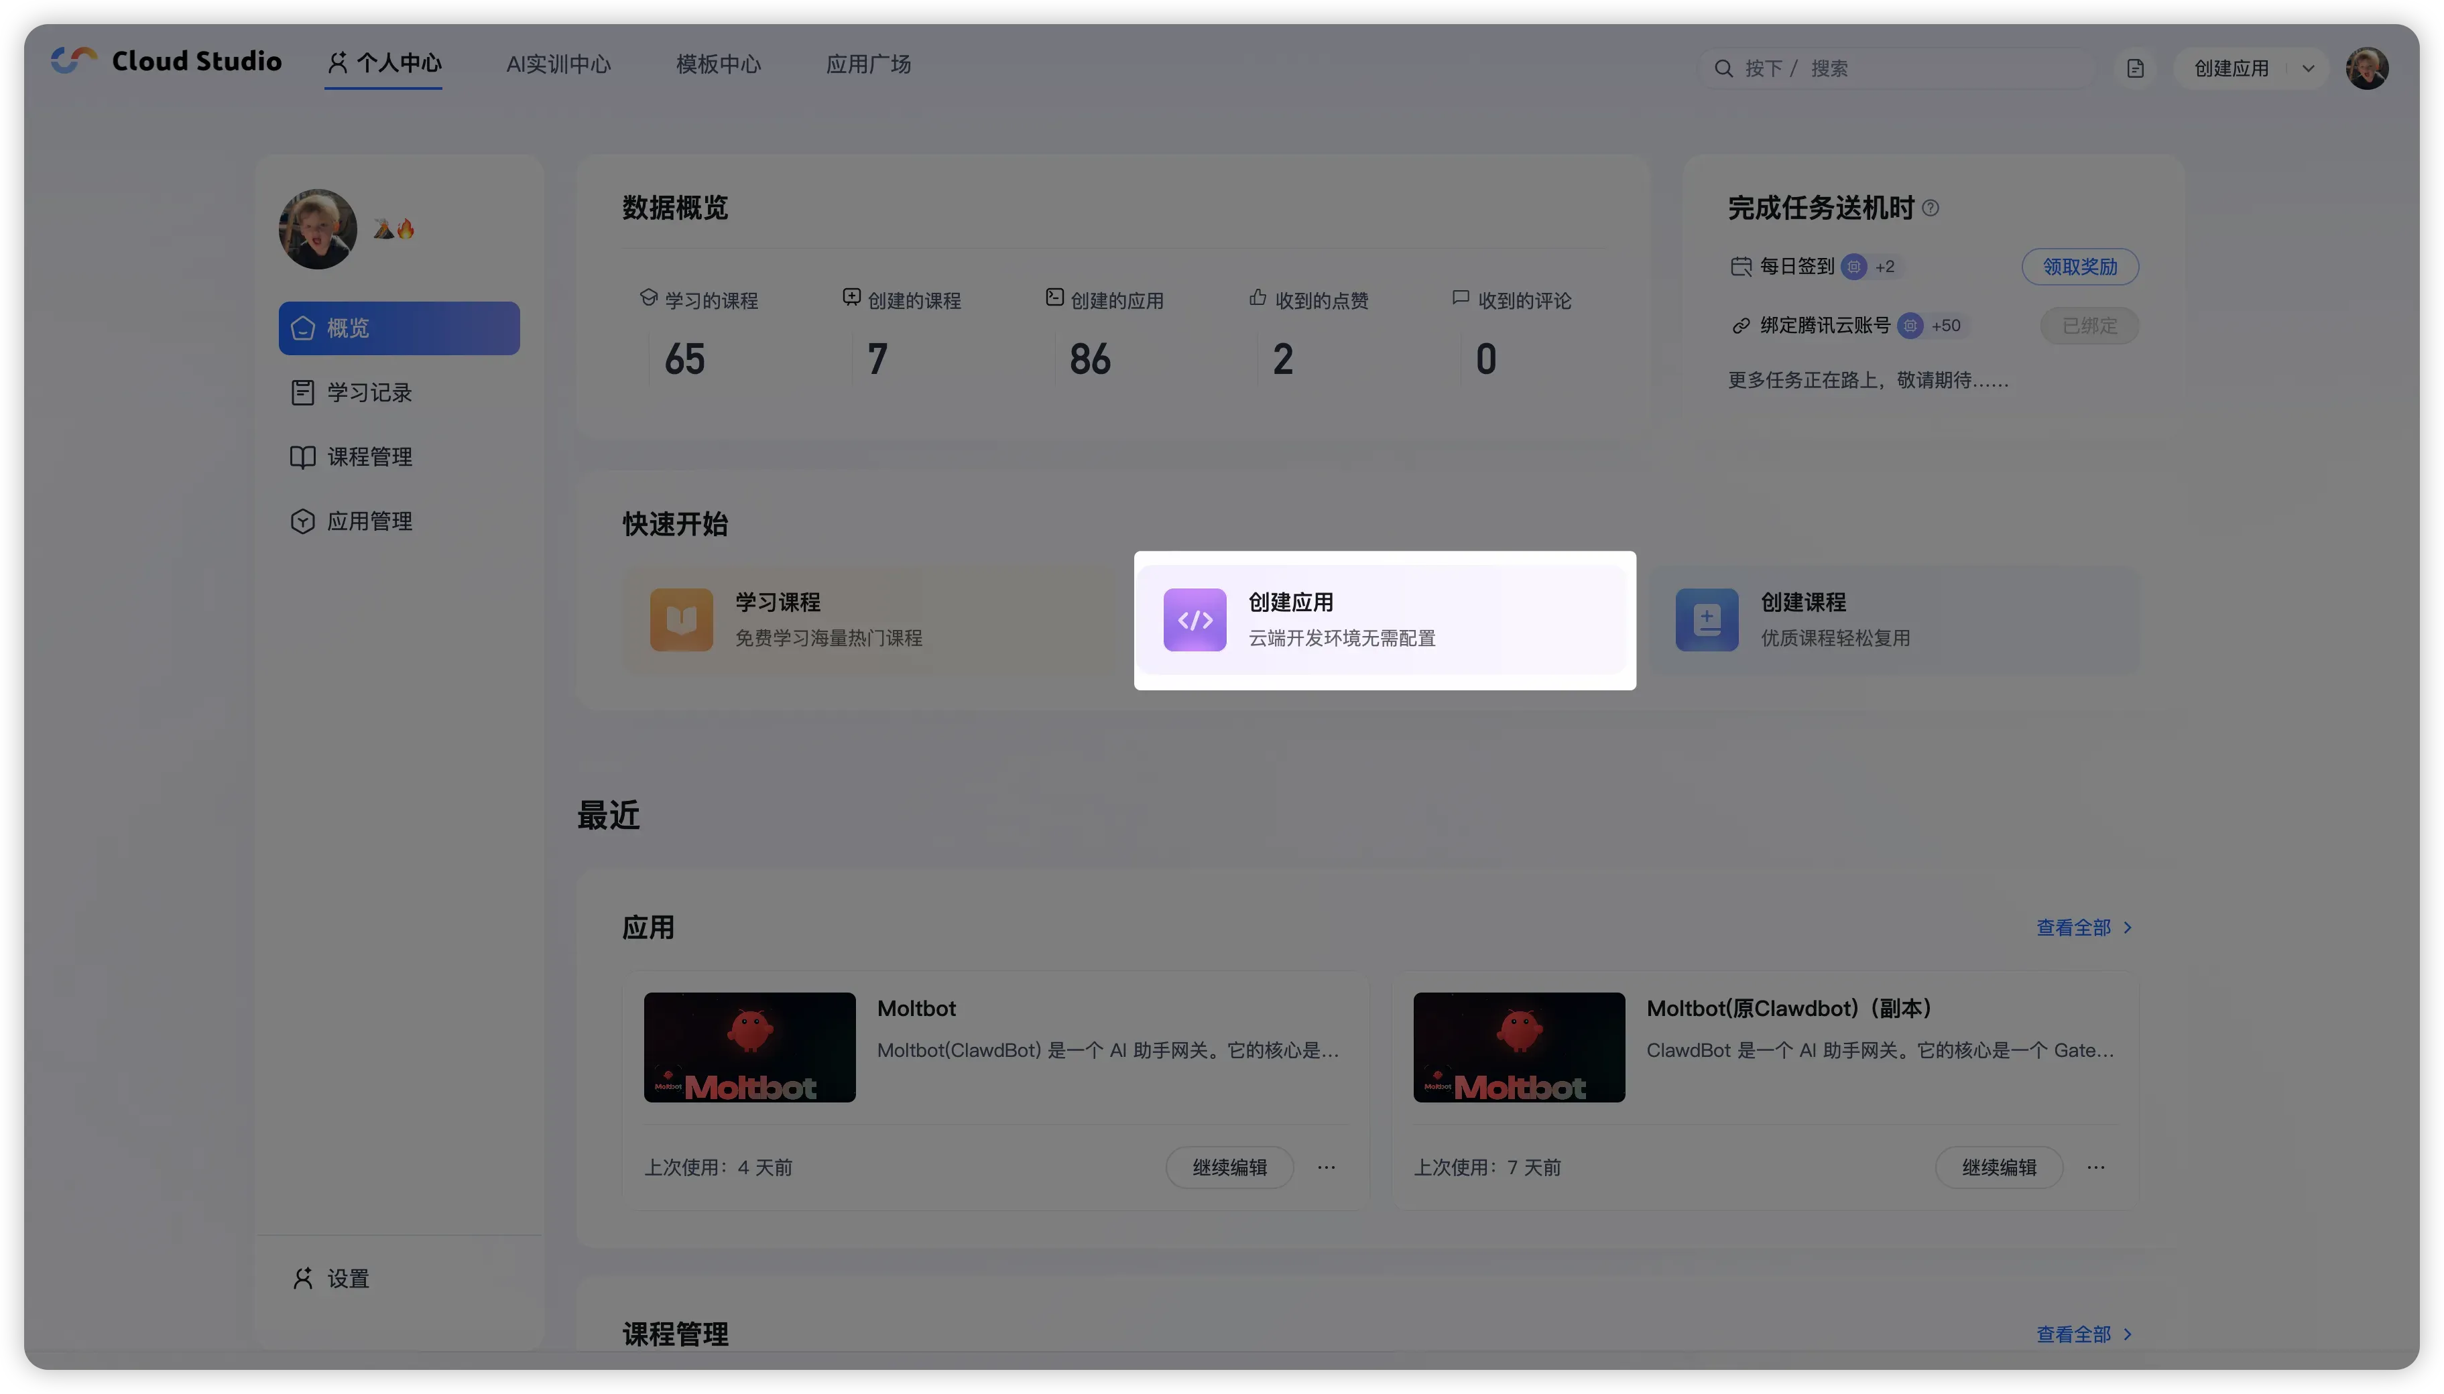This screenshot has height=1394, width=2444.
Task: Click the orange book icon for 学习课程
Action: (x=680, y=619)
